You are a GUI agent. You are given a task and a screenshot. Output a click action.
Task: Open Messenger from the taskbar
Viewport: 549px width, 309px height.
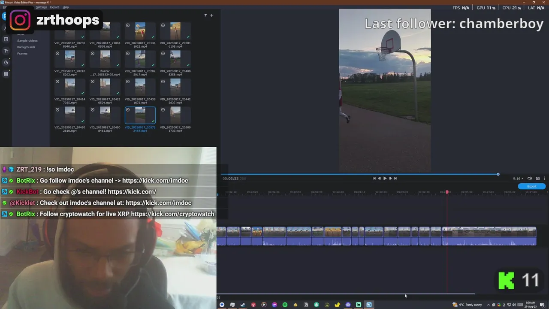point(274,305)
